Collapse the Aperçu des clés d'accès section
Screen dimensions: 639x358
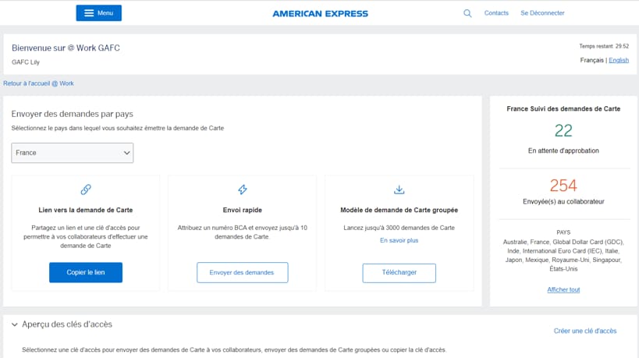tap(14, 324)
